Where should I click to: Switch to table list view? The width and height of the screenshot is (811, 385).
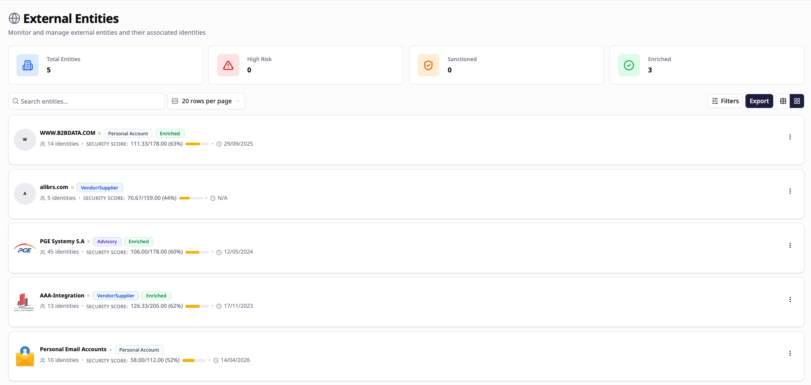[x=783, y=101]
